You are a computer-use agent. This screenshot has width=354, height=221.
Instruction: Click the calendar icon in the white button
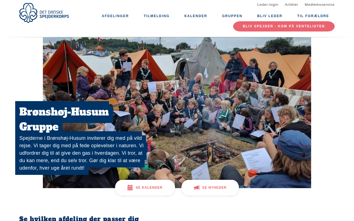click(130, 188)
